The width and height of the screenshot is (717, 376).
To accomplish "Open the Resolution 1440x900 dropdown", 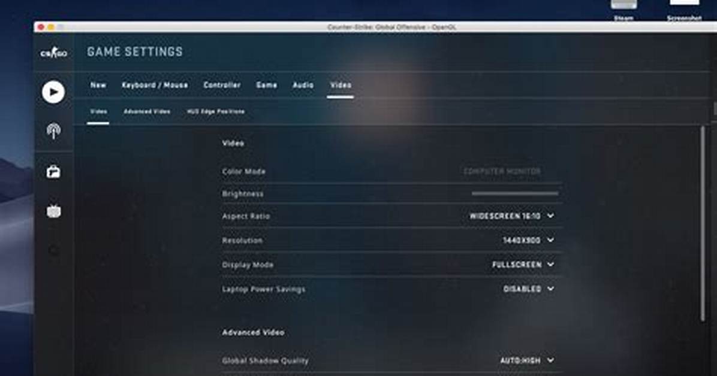I will point(528,240).
